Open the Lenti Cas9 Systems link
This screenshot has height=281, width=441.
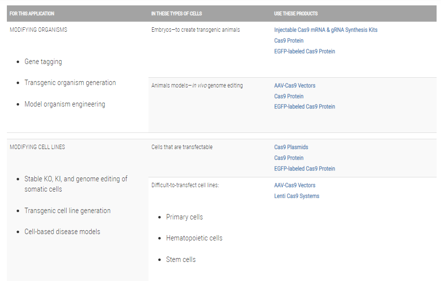[296, 196]
